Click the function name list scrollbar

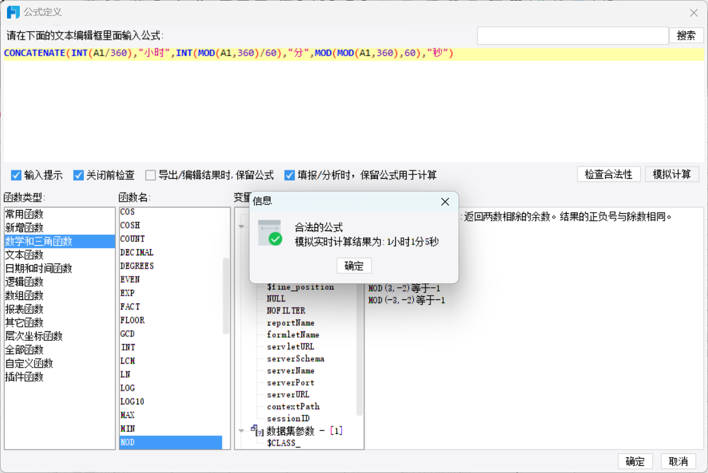(226, 296)
